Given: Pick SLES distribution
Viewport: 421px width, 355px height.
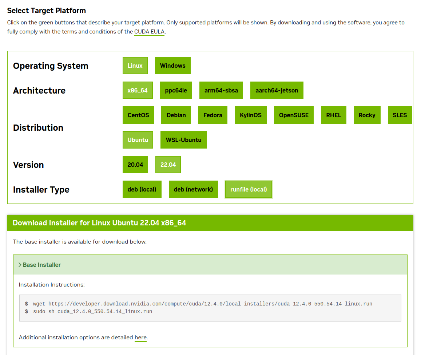Looking at the screenshot, I should 400,115.
